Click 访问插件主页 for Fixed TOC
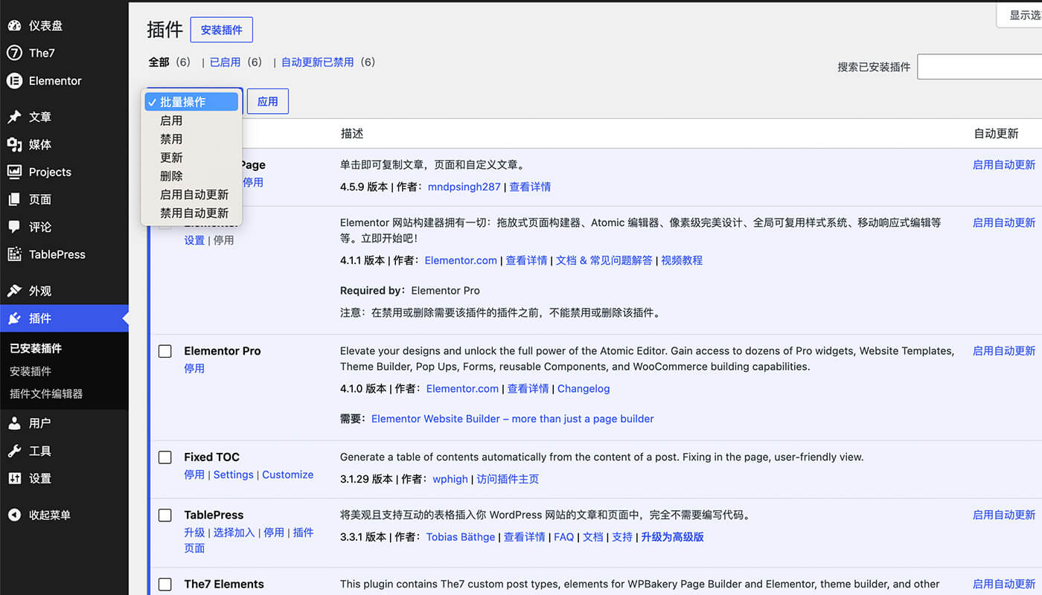 click(x=508, y=480)
